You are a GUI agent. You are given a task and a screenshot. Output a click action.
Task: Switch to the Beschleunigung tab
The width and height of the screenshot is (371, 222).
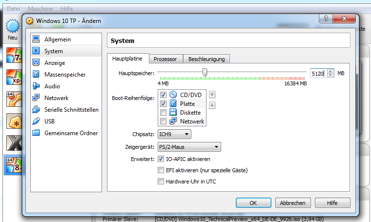[206, 59]
